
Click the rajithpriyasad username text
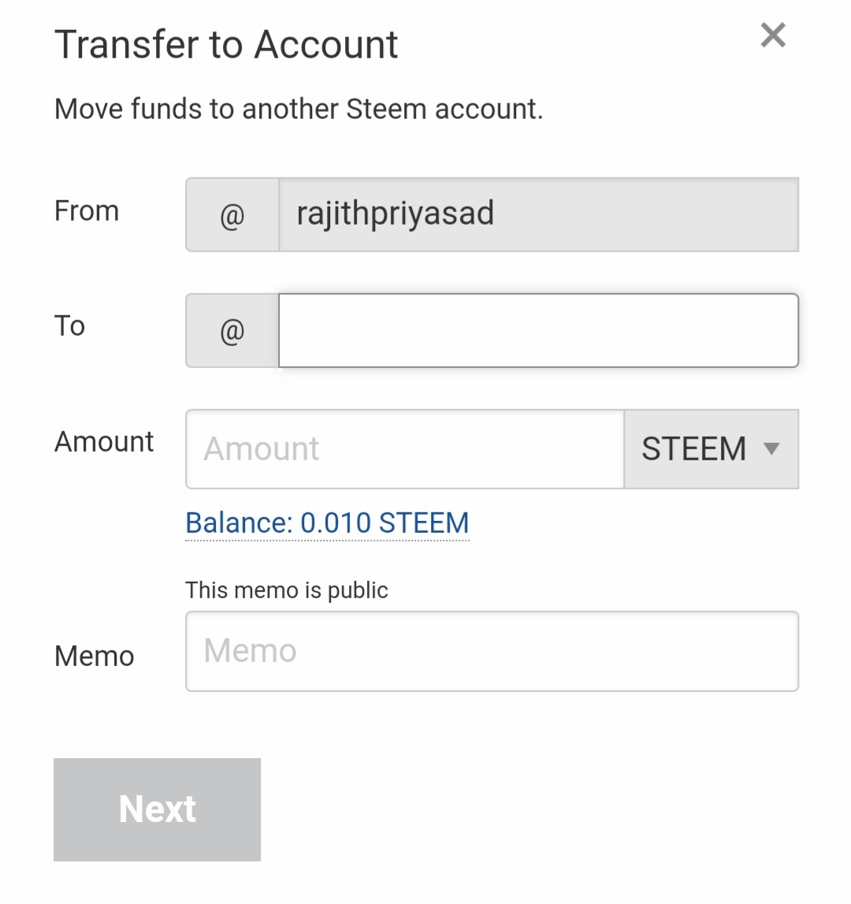396,214
